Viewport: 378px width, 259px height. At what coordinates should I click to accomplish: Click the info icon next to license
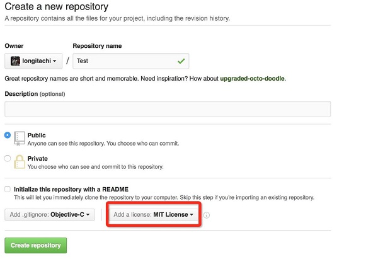pyautogui.click(x=207, y=215)
